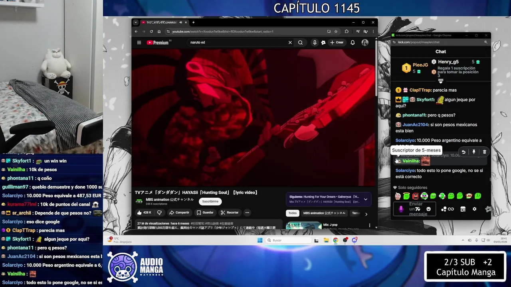Click the video player area
The width and height of the screenshot is (511, 287).
click(x=253, y=118)
